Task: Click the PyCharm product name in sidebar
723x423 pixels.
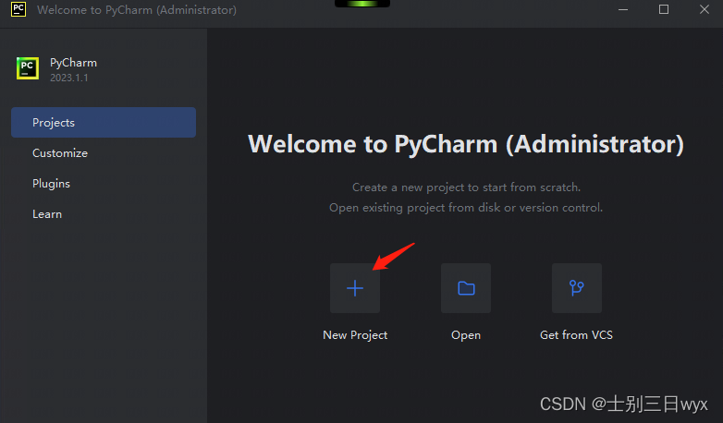Action: pyautogui.click(x=73, y=63)
